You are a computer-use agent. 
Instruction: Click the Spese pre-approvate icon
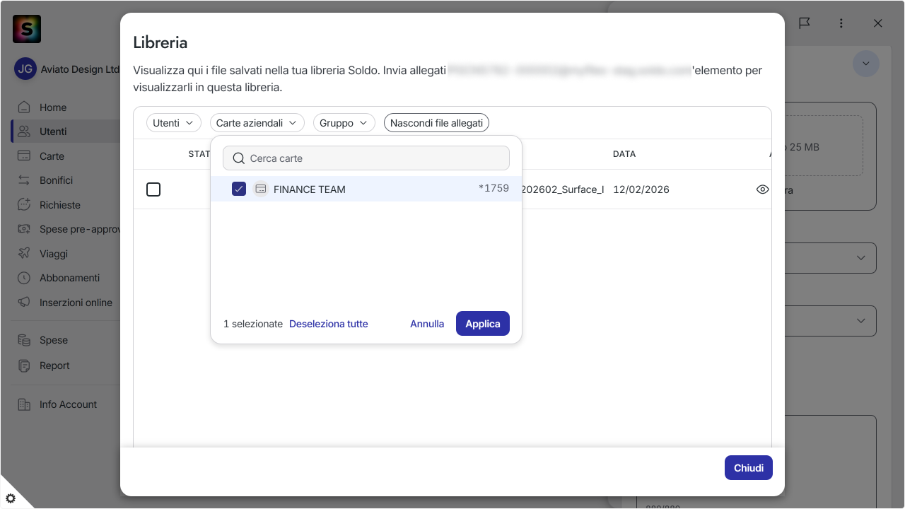click(x=24, y=229)
